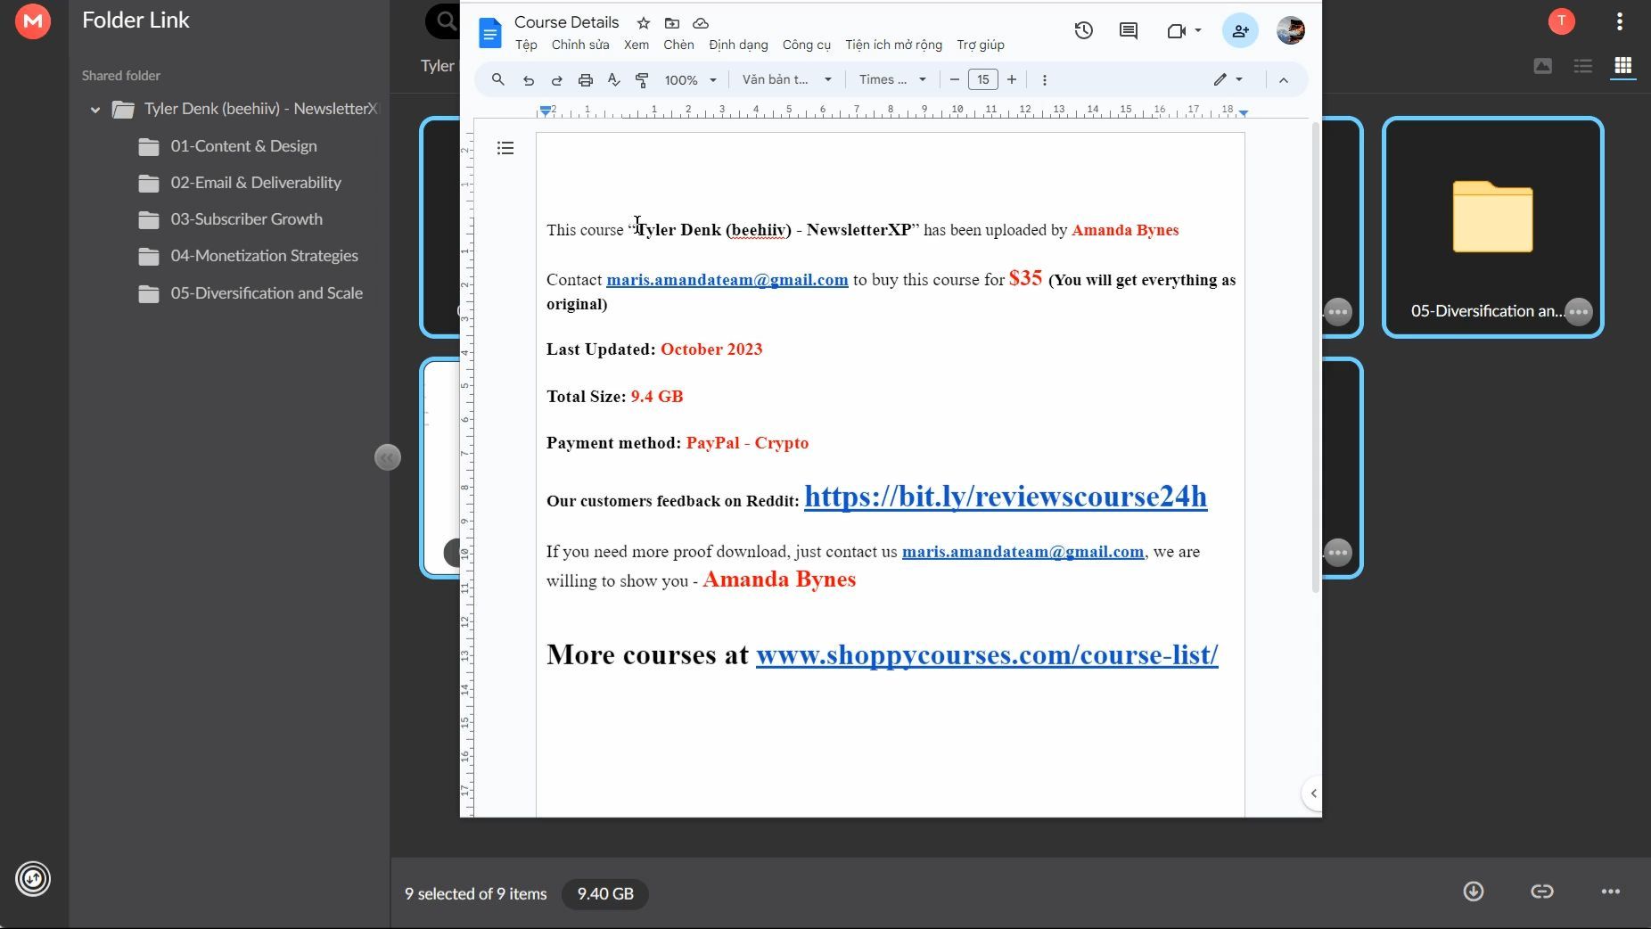The height and width of the screenshot is (929, 1651).
Task: Open the Chèn menu
Action: click(x=678, y=45)
